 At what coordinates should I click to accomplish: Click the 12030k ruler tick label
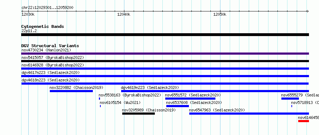pos(28,15)
